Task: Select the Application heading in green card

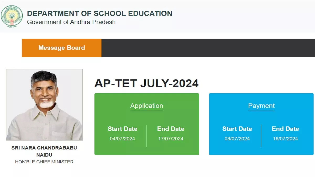Action: pyautogui.click(x=146, y=106)
